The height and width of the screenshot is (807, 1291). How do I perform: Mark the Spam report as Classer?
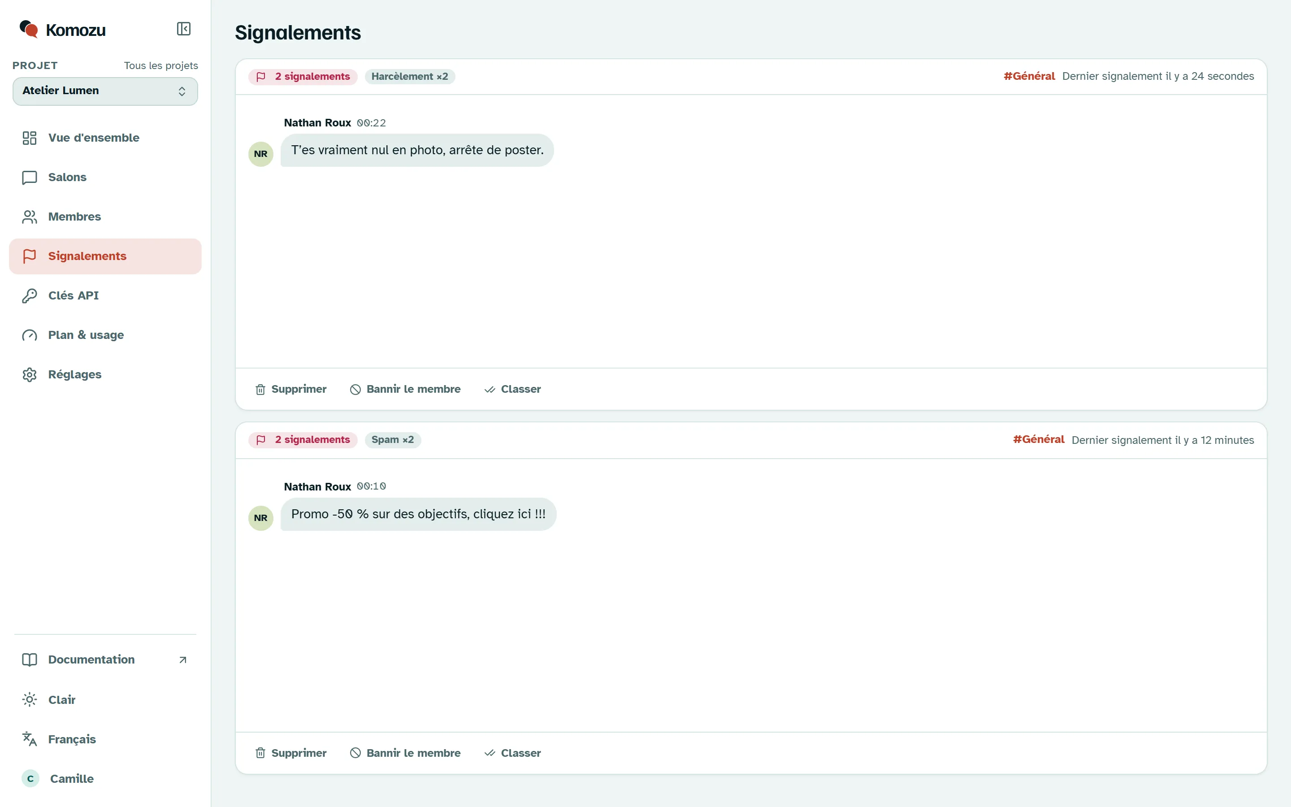[513, 753]
